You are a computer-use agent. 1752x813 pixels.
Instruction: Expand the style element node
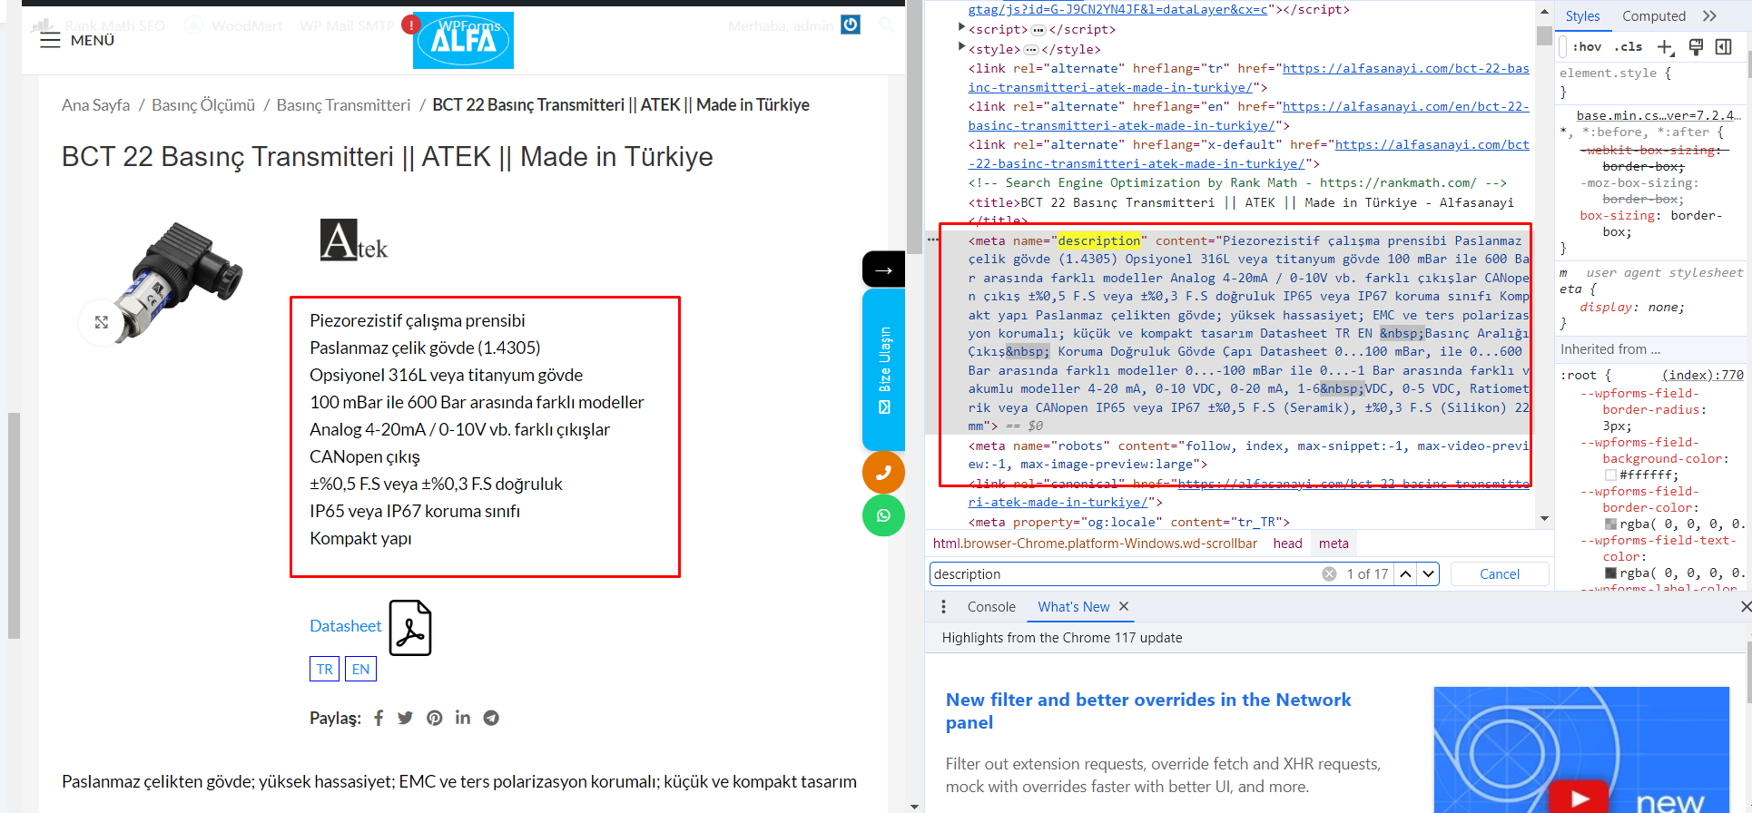tap(961, 47)
